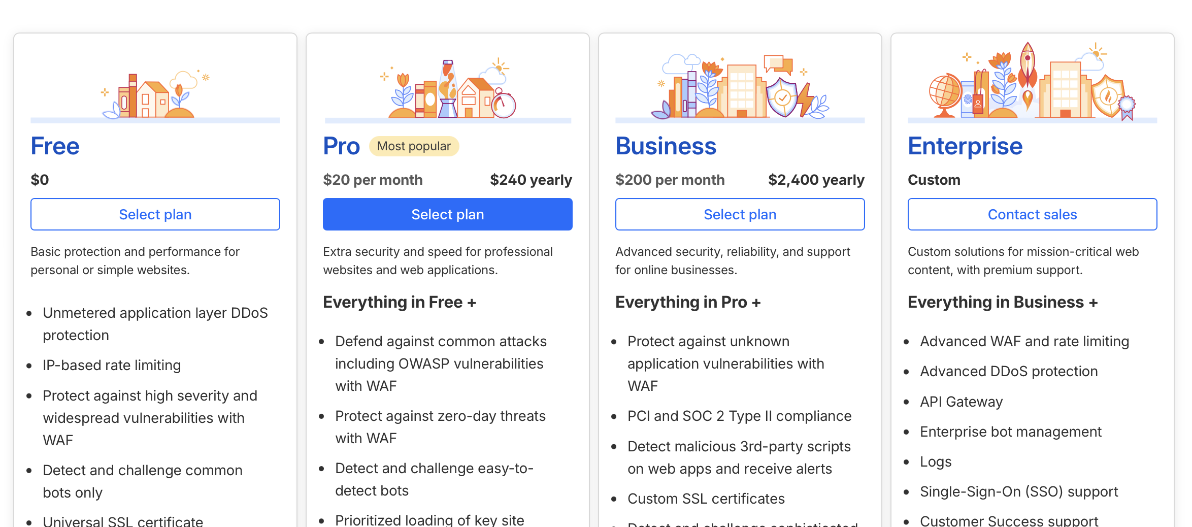Click the Enterprise plan title
Viewport: 1192px width, 527px height.
click(x=965, y=146)
